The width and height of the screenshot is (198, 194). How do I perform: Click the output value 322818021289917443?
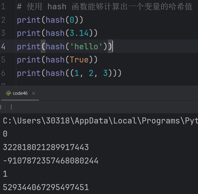[x=46, y=147]
